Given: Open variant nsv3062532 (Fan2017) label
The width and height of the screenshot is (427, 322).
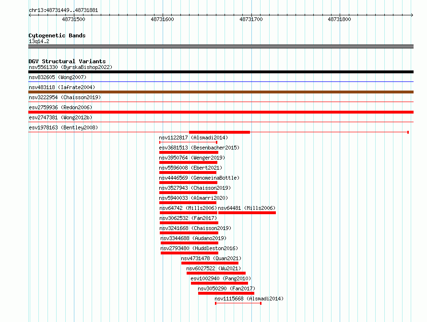Looking at the screenshot, I should click(x=188, y=218).
